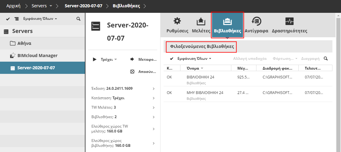Select the ΒΙΒΛΙΟΘΗΚΗ 24 row
341x152 pixels.
click(248, 79)
